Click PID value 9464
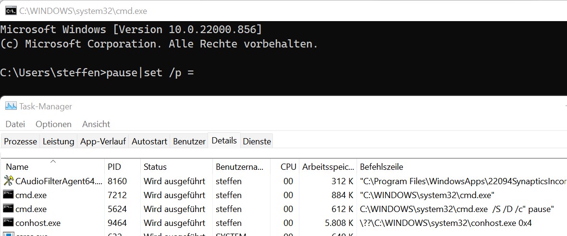Image resolution: width=567 pixels, height=236 pixels. 117,223
